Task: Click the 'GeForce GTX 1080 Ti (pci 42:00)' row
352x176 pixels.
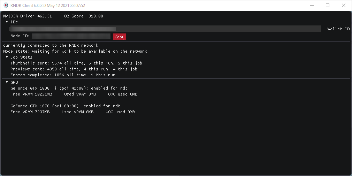Action: click(x=69, y=88)
